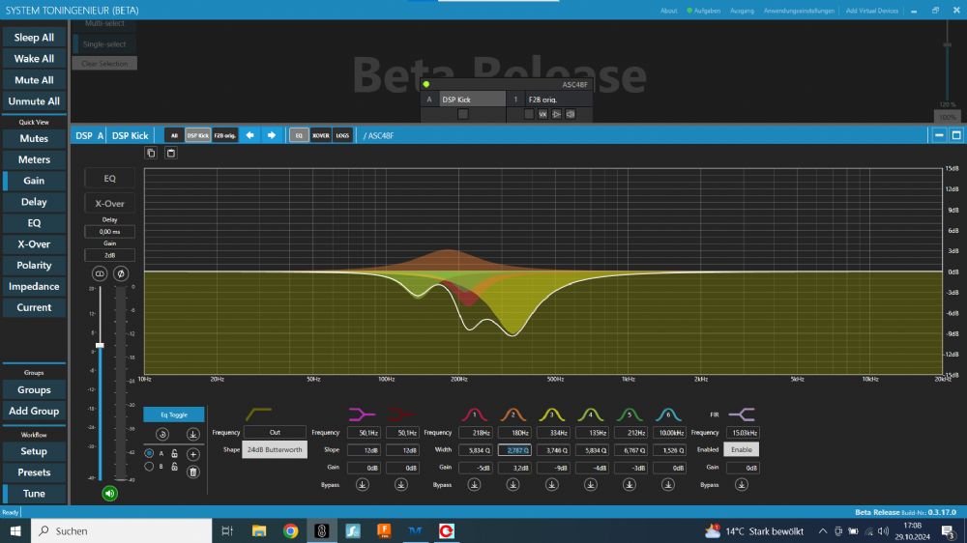Click the trash icon to delete preset
Image resolution: width=967 pixels, height=543 pixels.
(193, 471)
